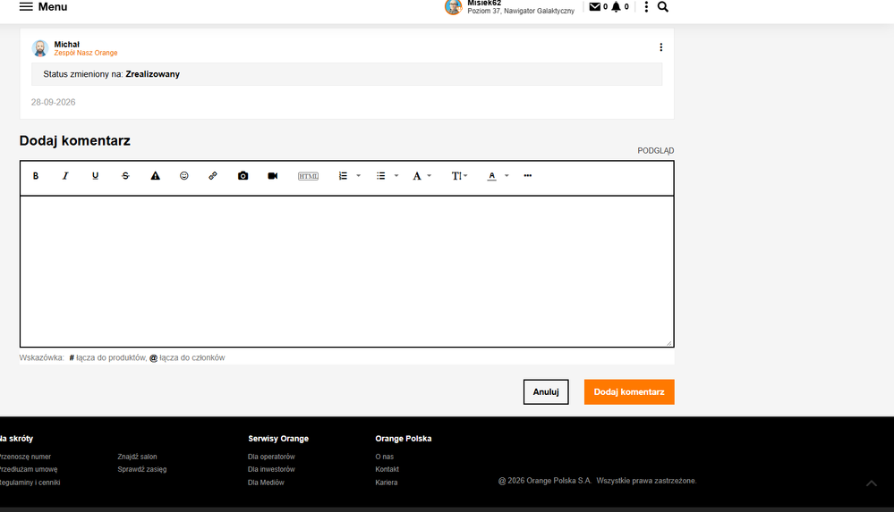Open Kontakt footer link
The image size is (894, 512).
387,469
